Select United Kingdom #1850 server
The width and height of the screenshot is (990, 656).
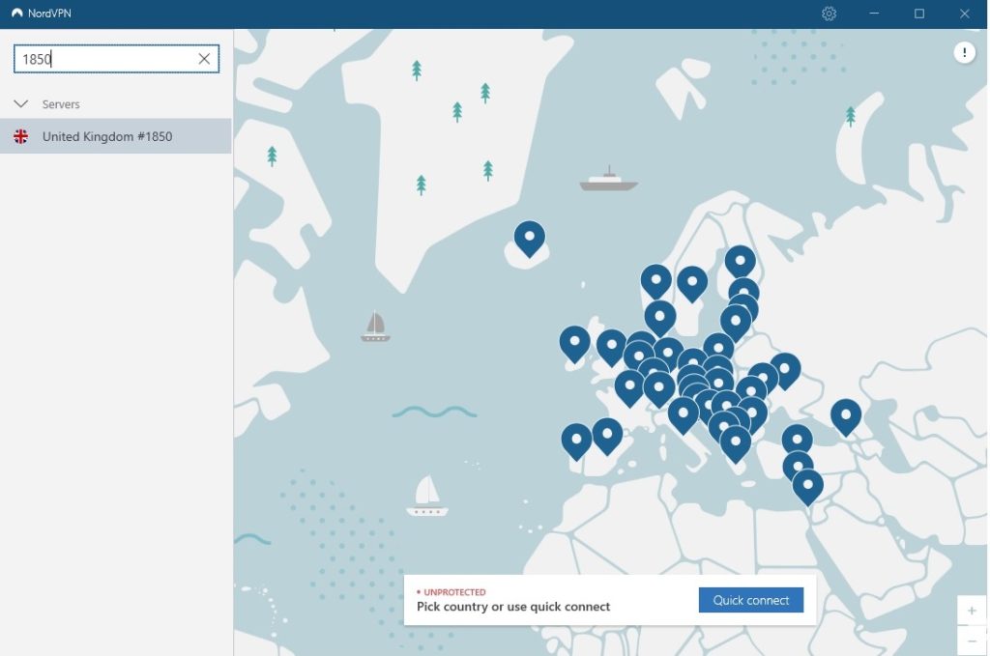pyautogui.click(x=116, y=136)
